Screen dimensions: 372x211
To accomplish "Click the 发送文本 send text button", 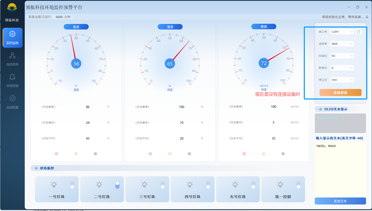I will tap(340, 201).
